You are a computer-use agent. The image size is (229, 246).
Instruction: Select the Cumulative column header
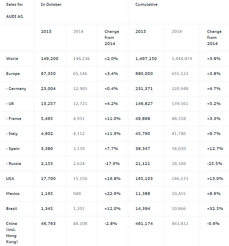pos(146,5)
